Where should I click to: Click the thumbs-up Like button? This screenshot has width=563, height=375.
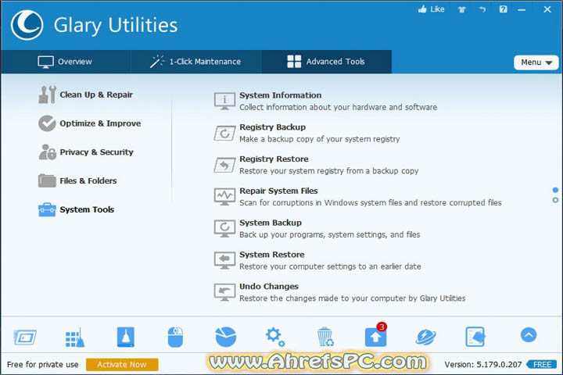(431, 9)
